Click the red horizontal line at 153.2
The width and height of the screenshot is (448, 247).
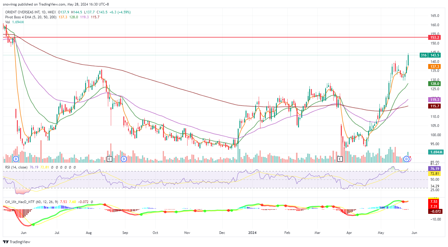pyautogui.click(x=215, y=38)
